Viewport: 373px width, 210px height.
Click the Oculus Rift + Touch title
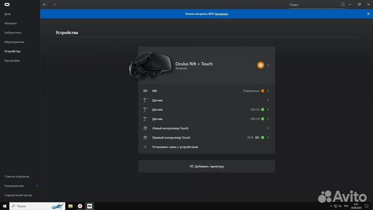coord(194,64)
